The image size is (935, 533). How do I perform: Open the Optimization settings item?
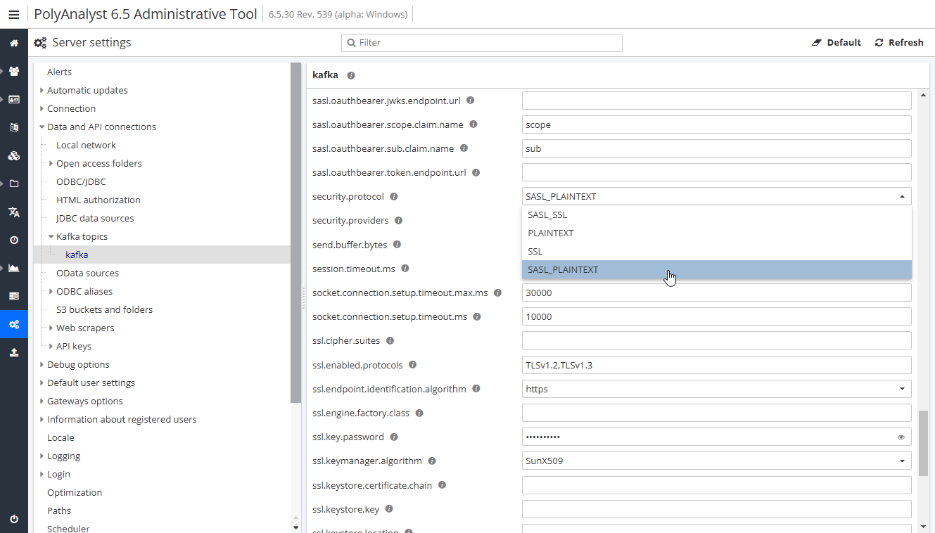(x=75, y=492)
